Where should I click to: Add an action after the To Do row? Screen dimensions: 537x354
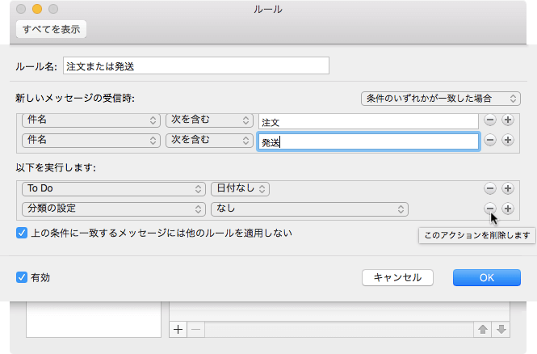click(508, 188)
